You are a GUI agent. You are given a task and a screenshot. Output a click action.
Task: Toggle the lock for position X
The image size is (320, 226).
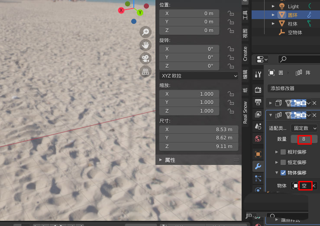(231, 13)
